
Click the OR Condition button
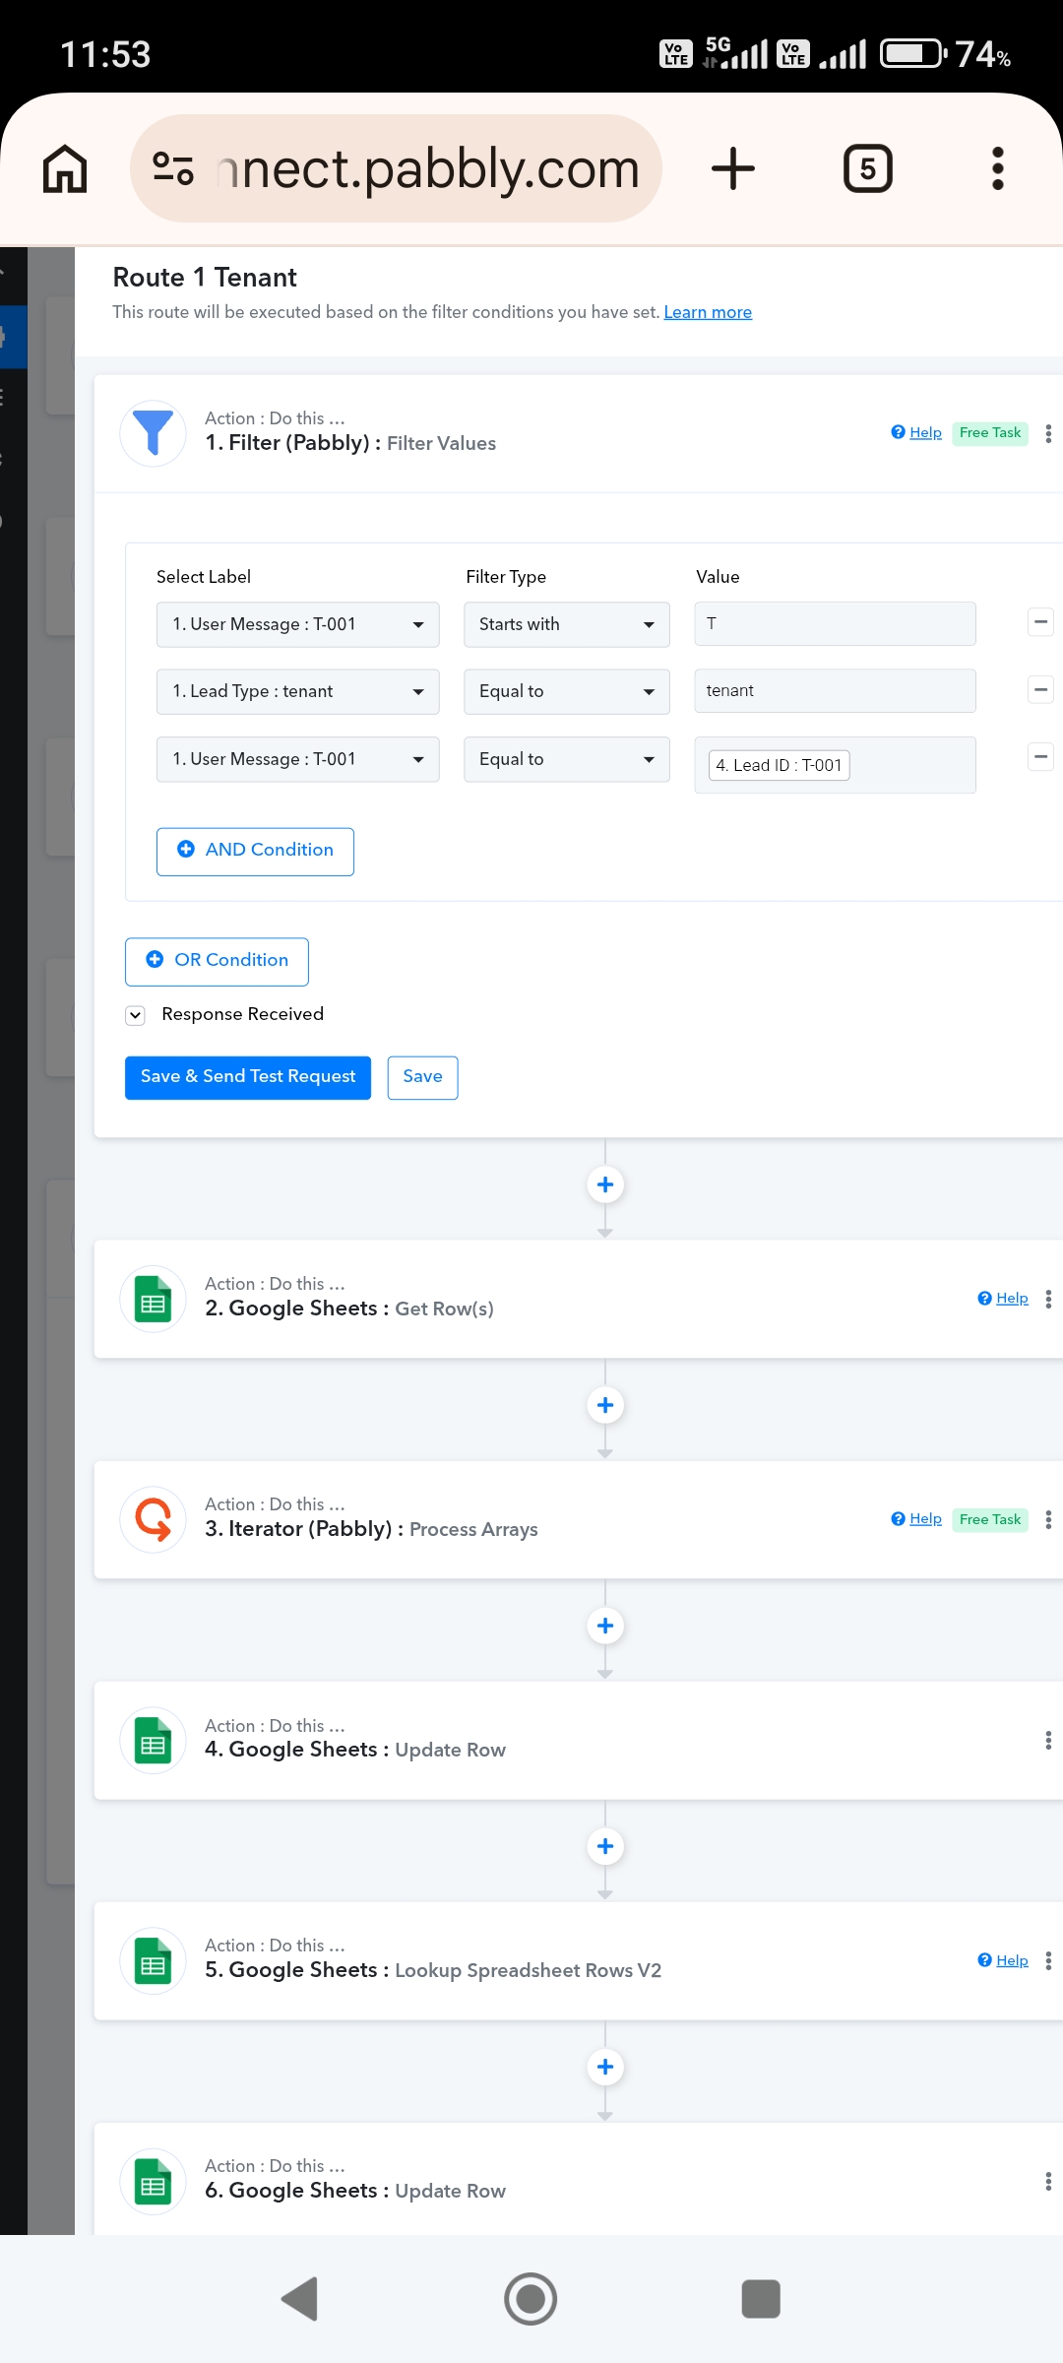217,961
